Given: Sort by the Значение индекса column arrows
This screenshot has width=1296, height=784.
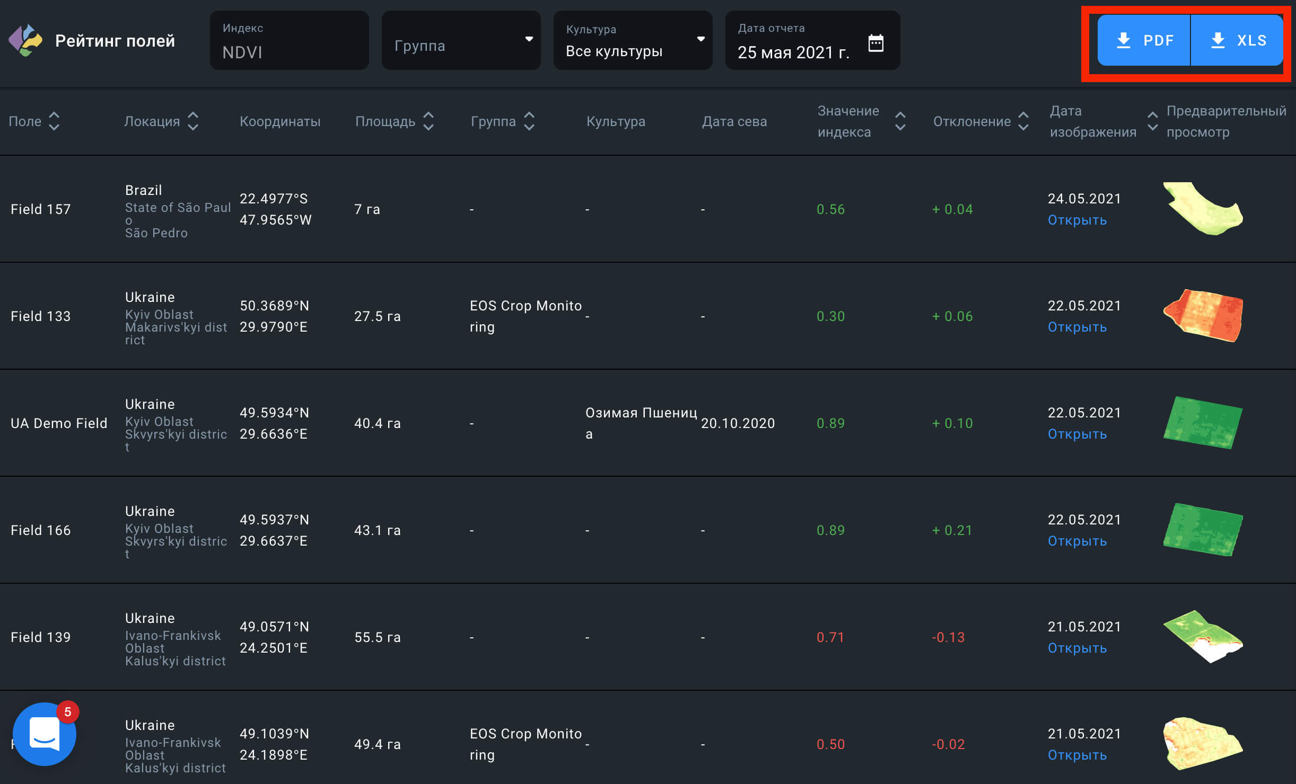Looking at the screenshot, I should pos(900,121).
